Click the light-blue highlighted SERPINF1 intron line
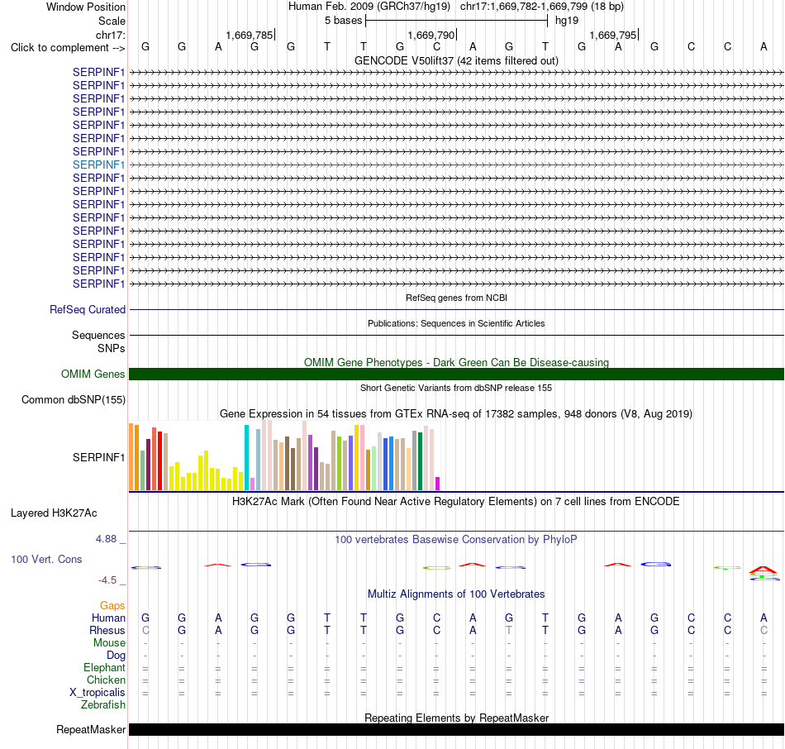This screenshot has width=785, height=749. tap(457, 165)
